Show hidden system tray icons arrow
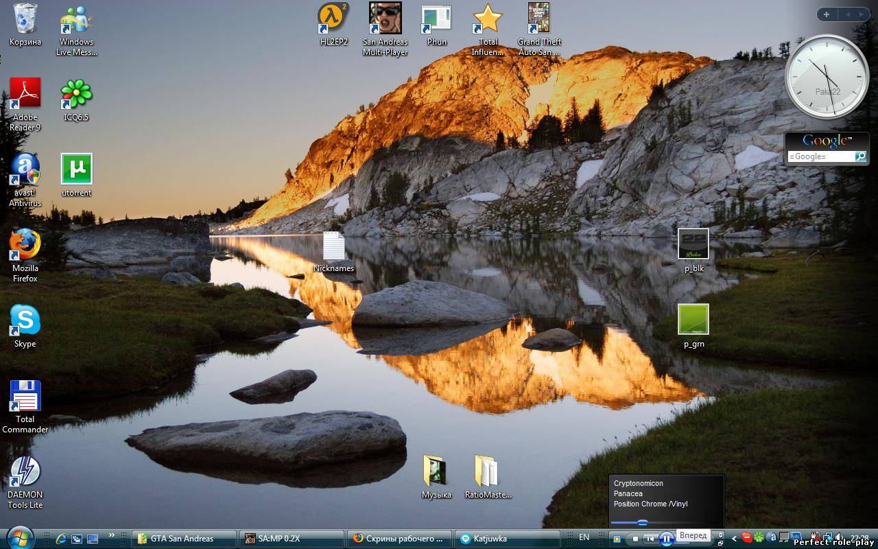 [x=734, y=539]
